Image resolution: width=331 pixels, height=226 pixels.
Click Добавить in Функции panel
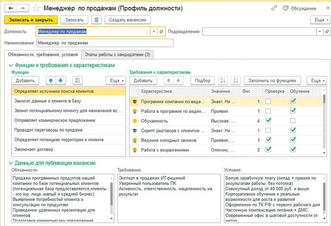(x=25, y=80)
